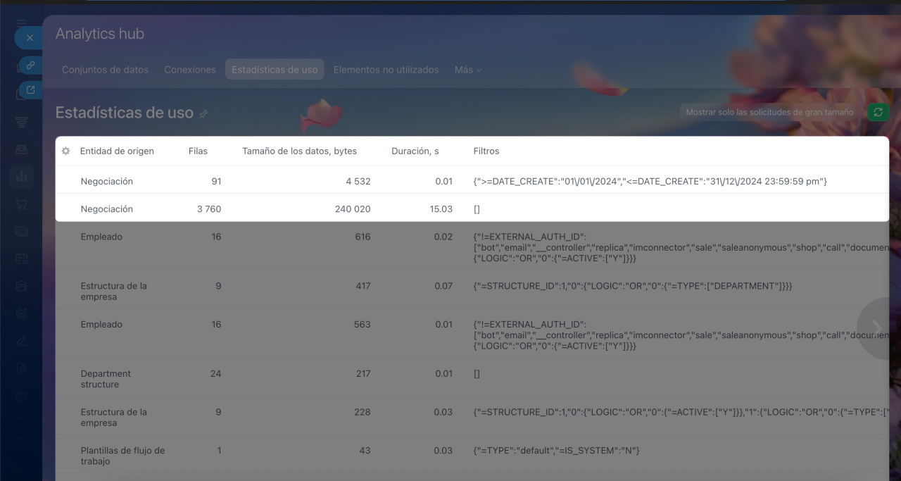This screenshot has width=901, height=481.
Task: Click the copy link chain icon
Action: pyautogui.click(x=30, y=65)
